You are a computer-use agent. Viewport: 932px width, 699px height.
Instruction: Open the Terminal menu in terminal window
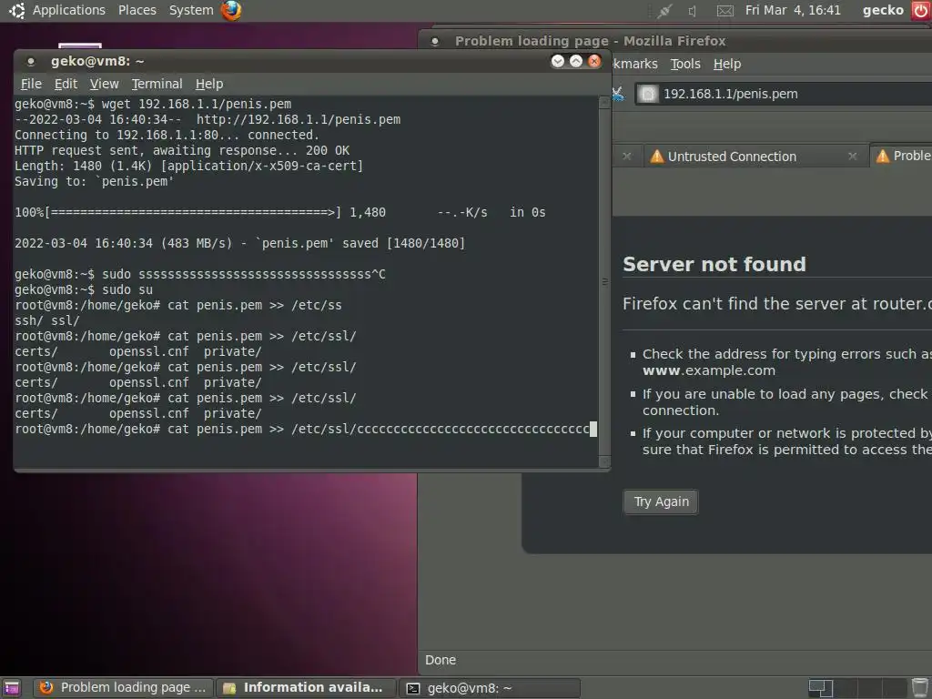pos(157,84)
